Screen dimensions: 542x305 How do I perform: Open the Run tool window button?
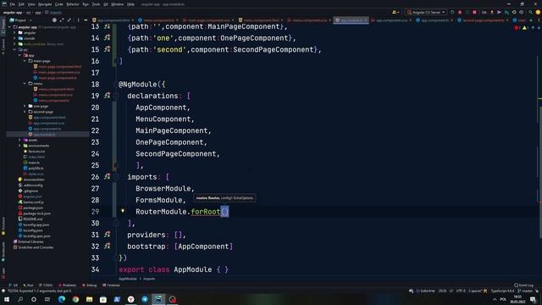[x=28, y=286]
